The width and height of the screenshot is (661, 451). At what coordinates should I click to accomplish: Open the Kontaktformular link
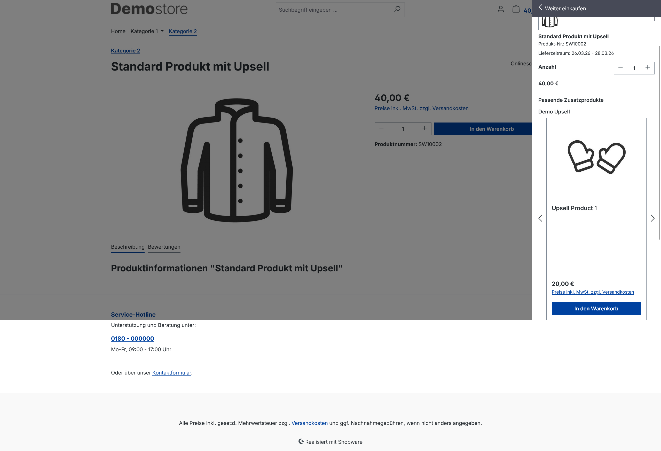tap(171, 372)
